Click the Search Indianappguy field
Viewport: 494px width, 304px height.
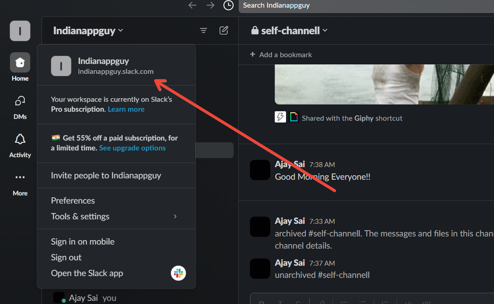(x=366, y=6)
